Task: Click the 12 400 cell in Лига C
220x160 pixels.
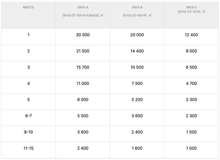Action: click(x=191, y=35)
